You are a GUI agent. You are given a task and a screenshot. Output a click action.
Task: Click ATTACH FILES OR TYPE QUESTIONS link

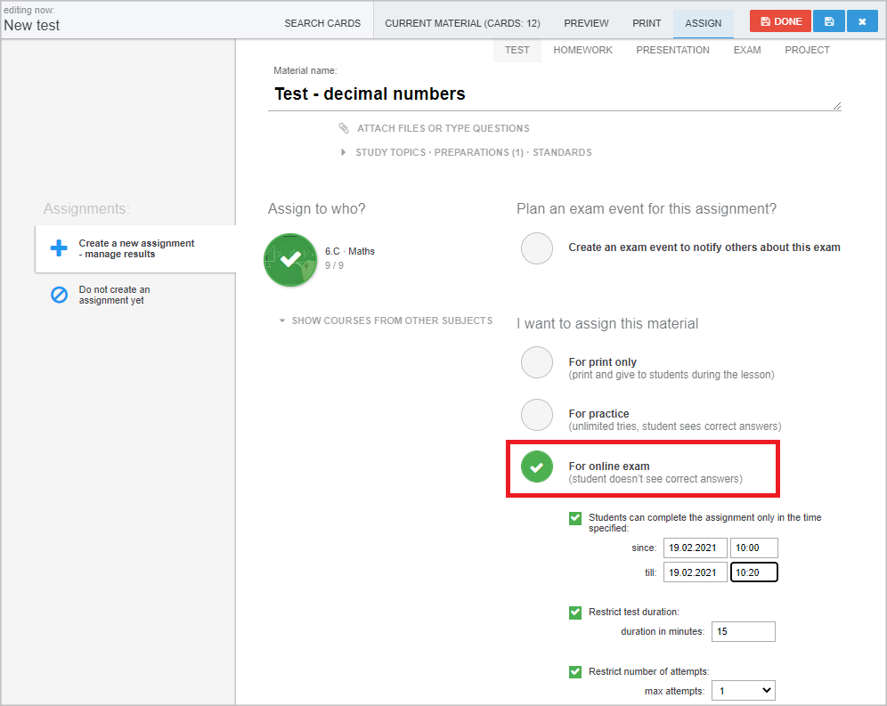point(443,128)
